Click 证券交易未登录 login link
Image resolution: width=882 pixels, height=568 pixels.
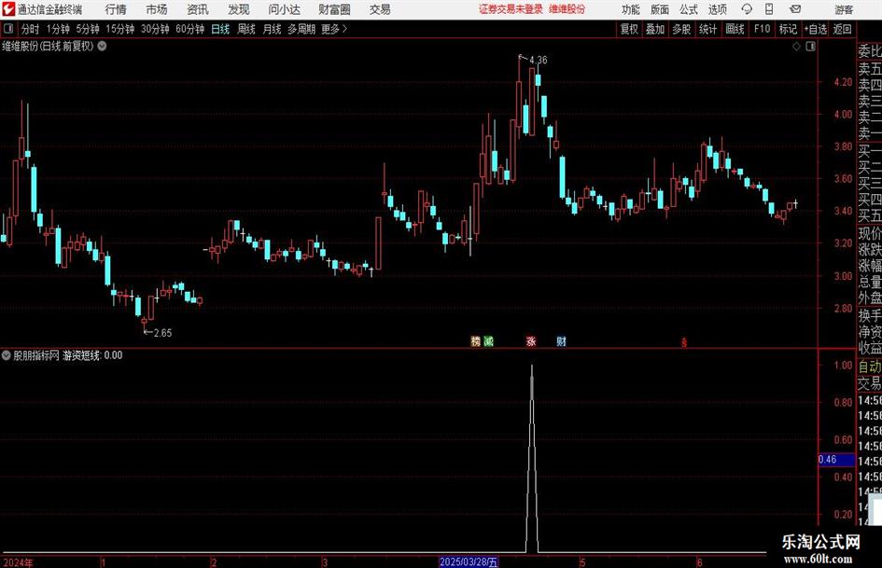511,9
